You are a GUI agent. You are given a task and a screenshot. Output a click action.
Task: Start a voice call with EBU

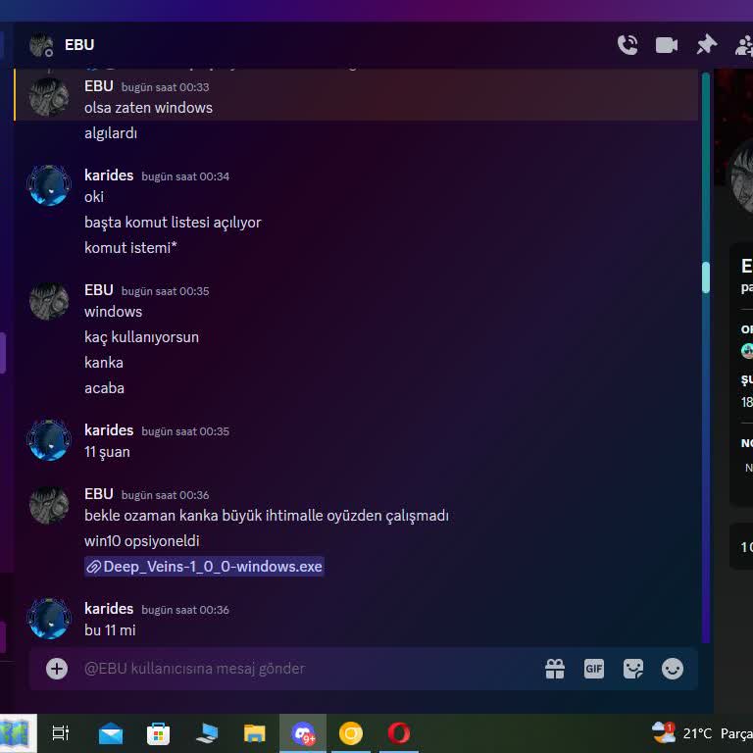pyautogui.click(x=627, y=45)
